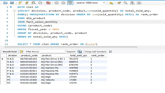Select cell 17280

pyautogui.click(x=73, y=80)
